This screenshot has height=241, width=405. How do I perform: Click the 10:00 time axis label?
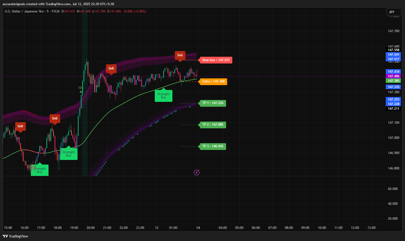(322, 228)
